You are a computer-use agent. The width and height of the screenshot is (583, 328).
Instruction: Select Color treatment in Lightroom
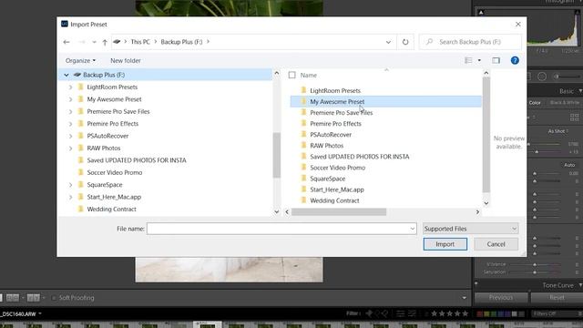(x=535, y=103)
